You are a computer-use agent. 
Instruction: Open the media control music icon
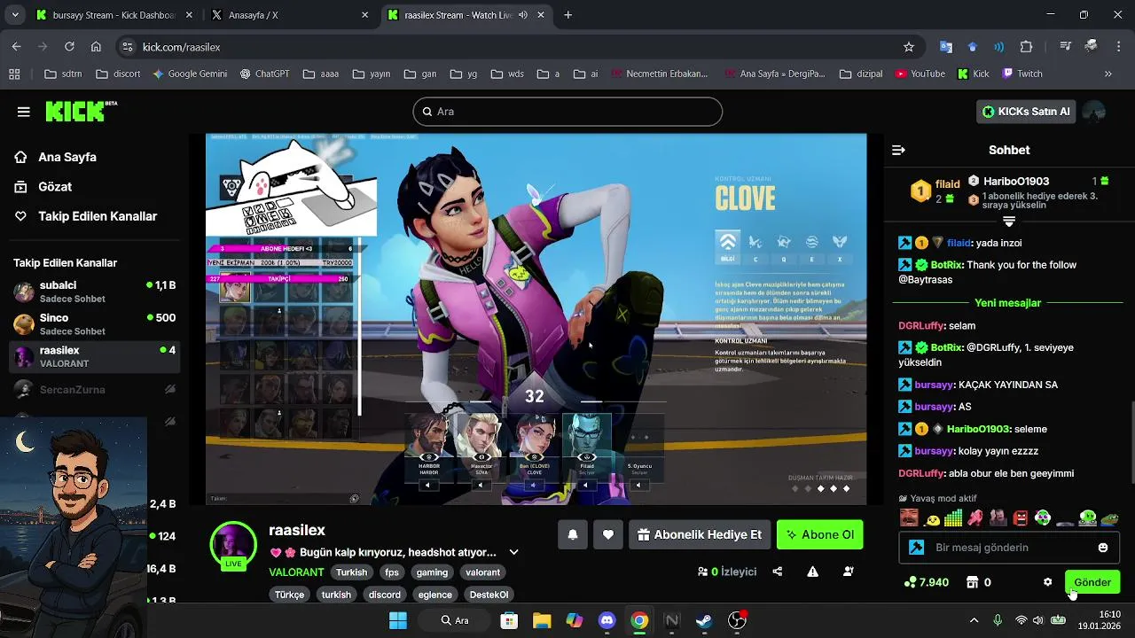click(1067, 47)
